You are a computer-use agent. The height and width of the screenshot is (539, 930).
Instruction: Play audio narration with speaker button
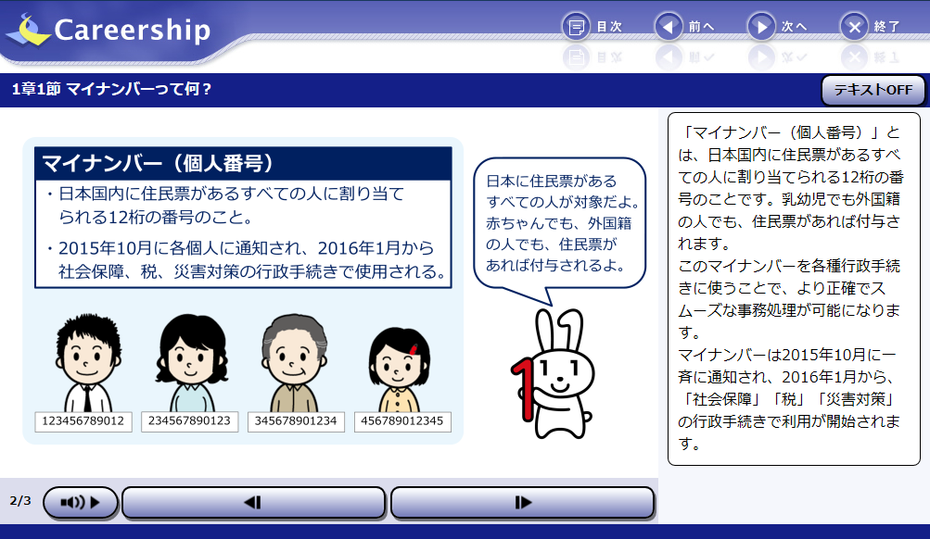click(81, 502)
